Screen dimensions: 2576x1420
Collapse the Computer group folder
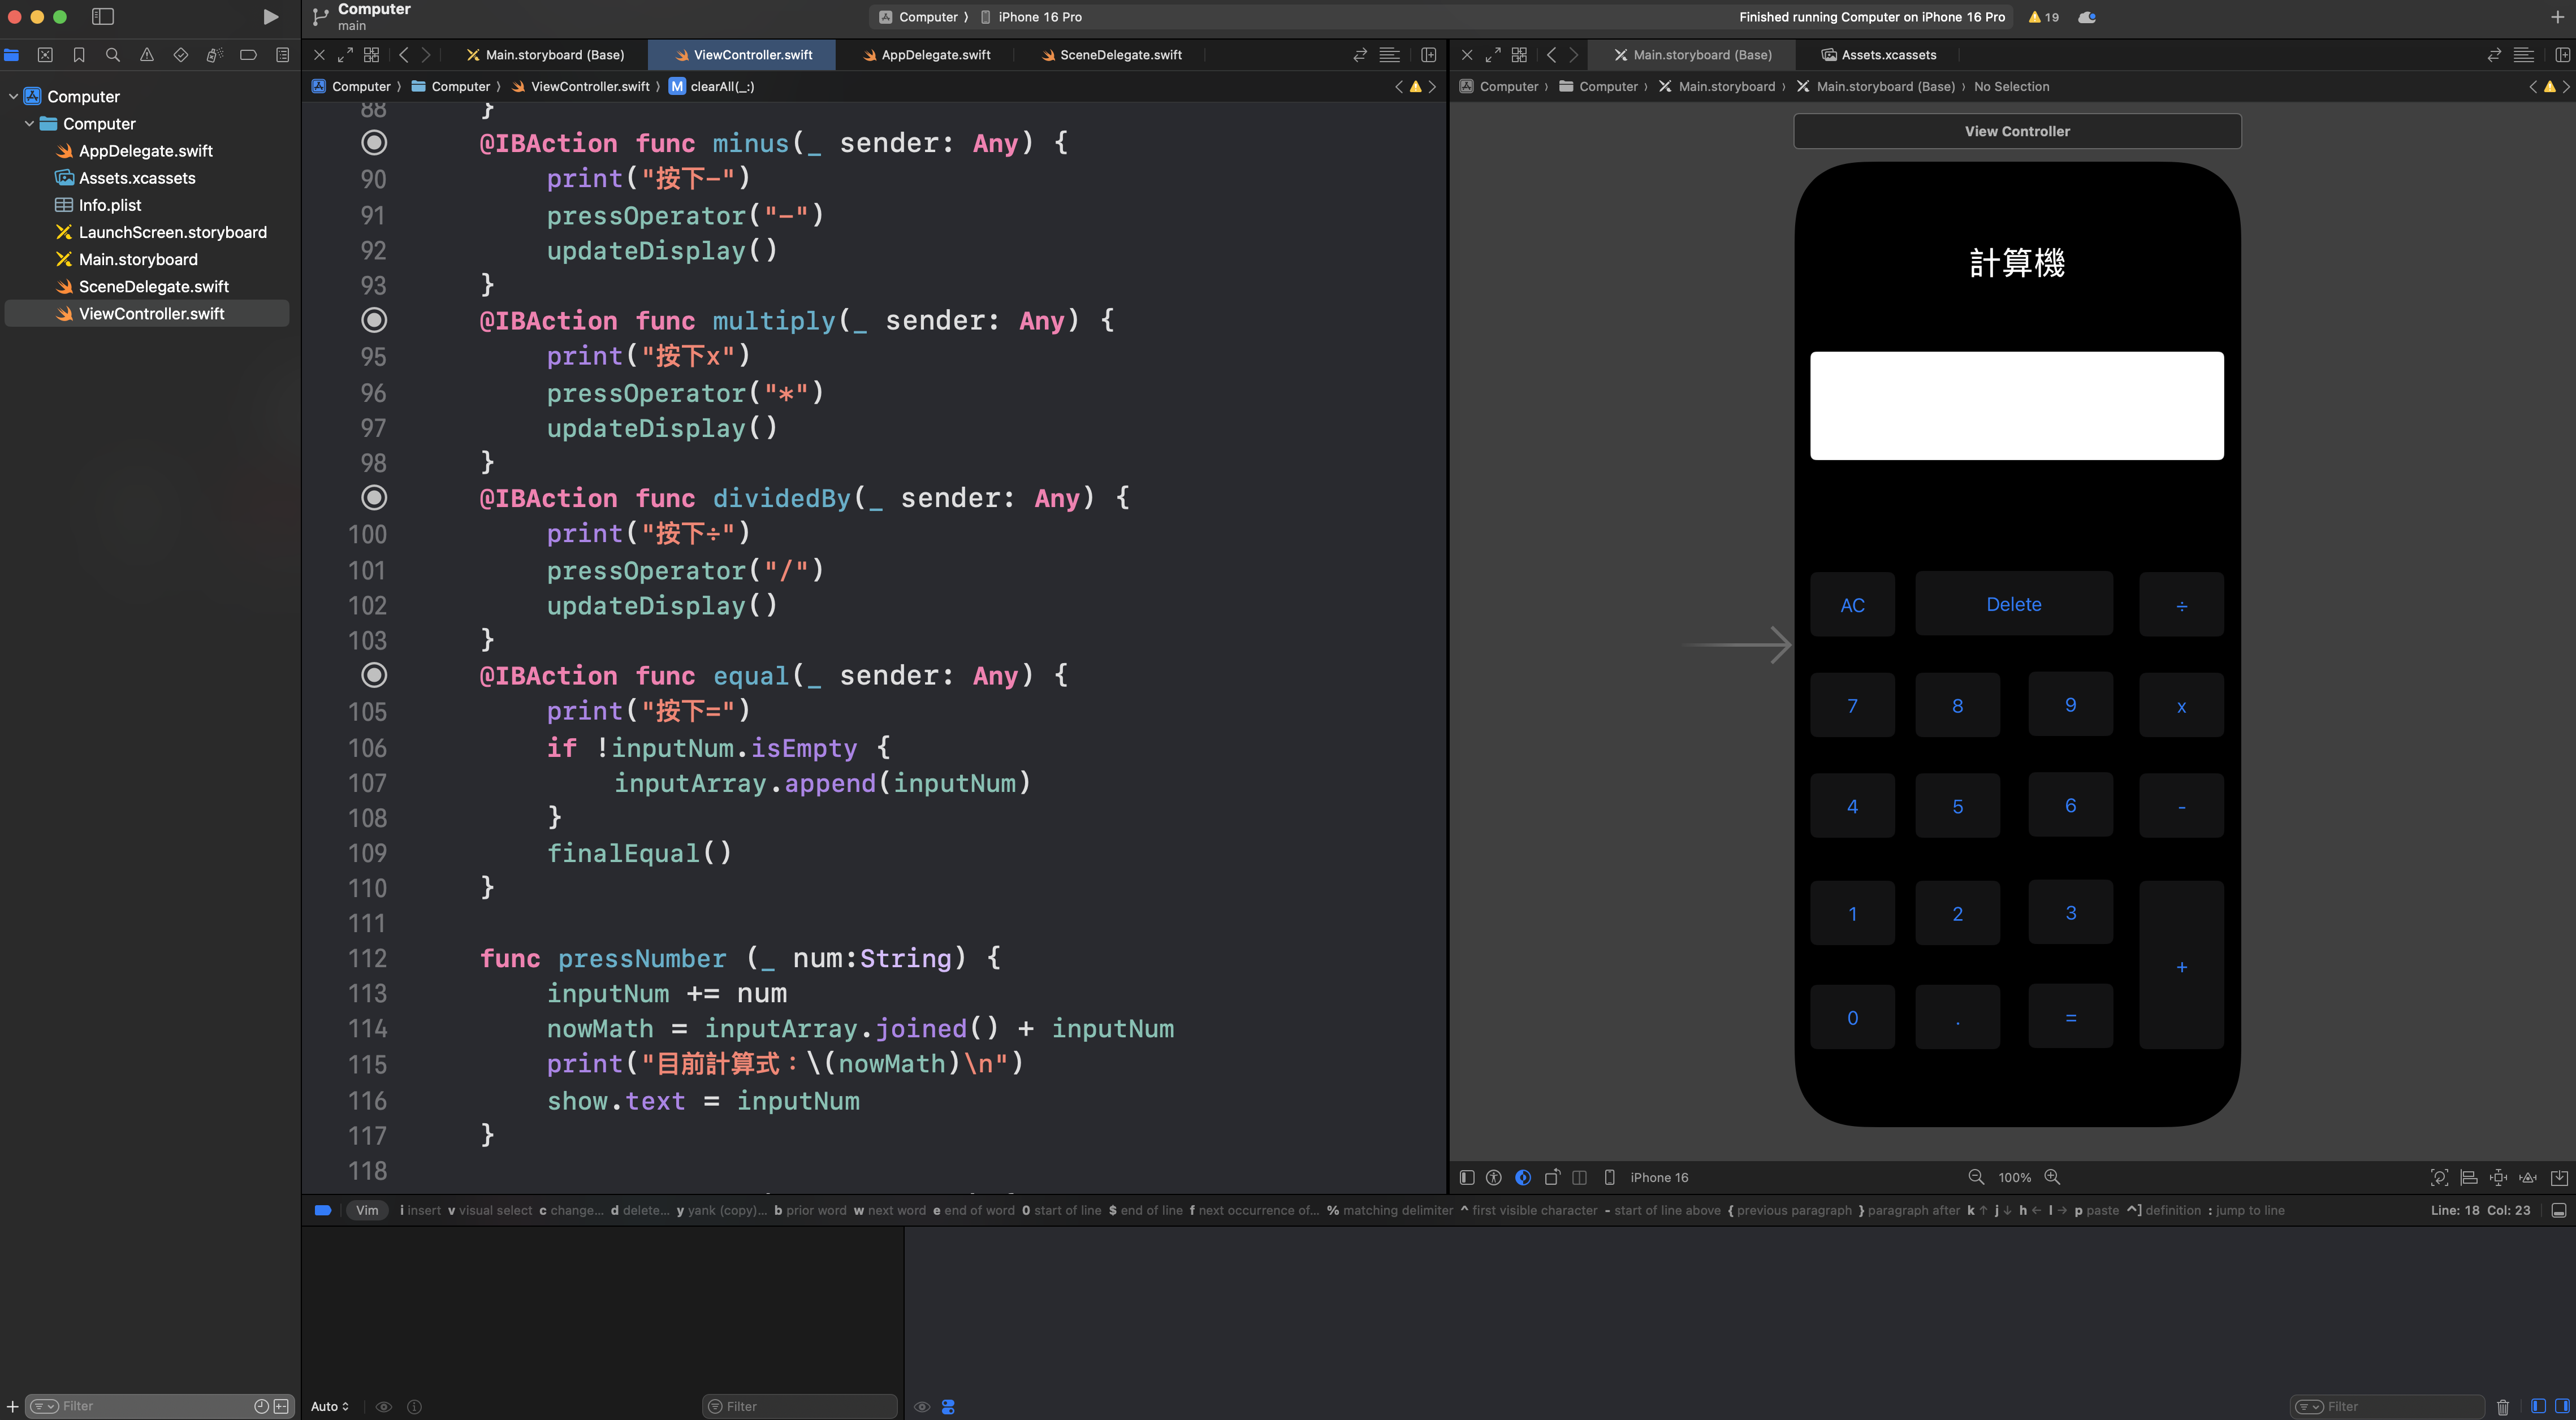click(29, 124)
